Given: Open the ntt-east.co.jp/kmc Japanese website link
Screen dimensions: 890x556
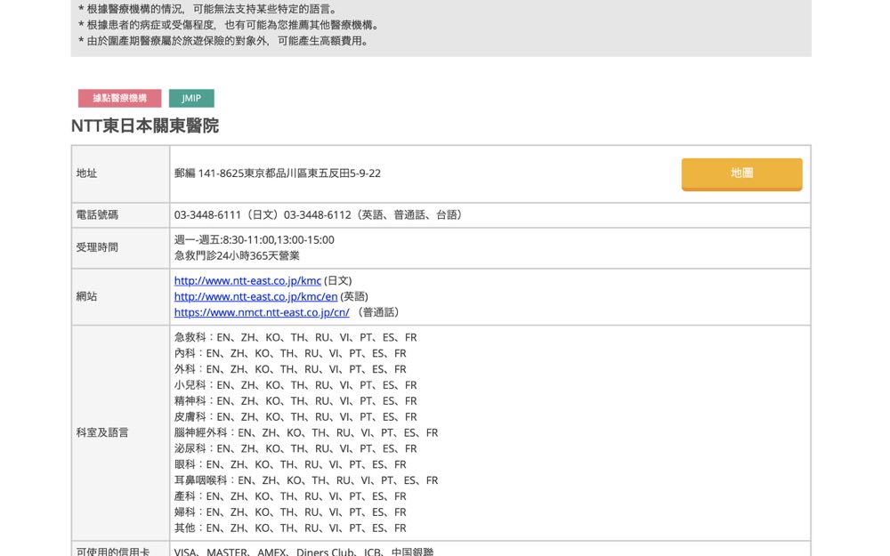Looking at the screenshot, I should click(247, 280).
